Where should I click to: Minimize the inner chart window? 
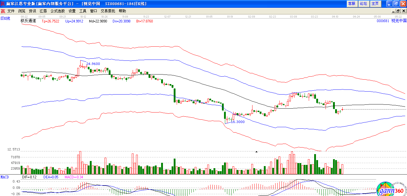(394, 11)
